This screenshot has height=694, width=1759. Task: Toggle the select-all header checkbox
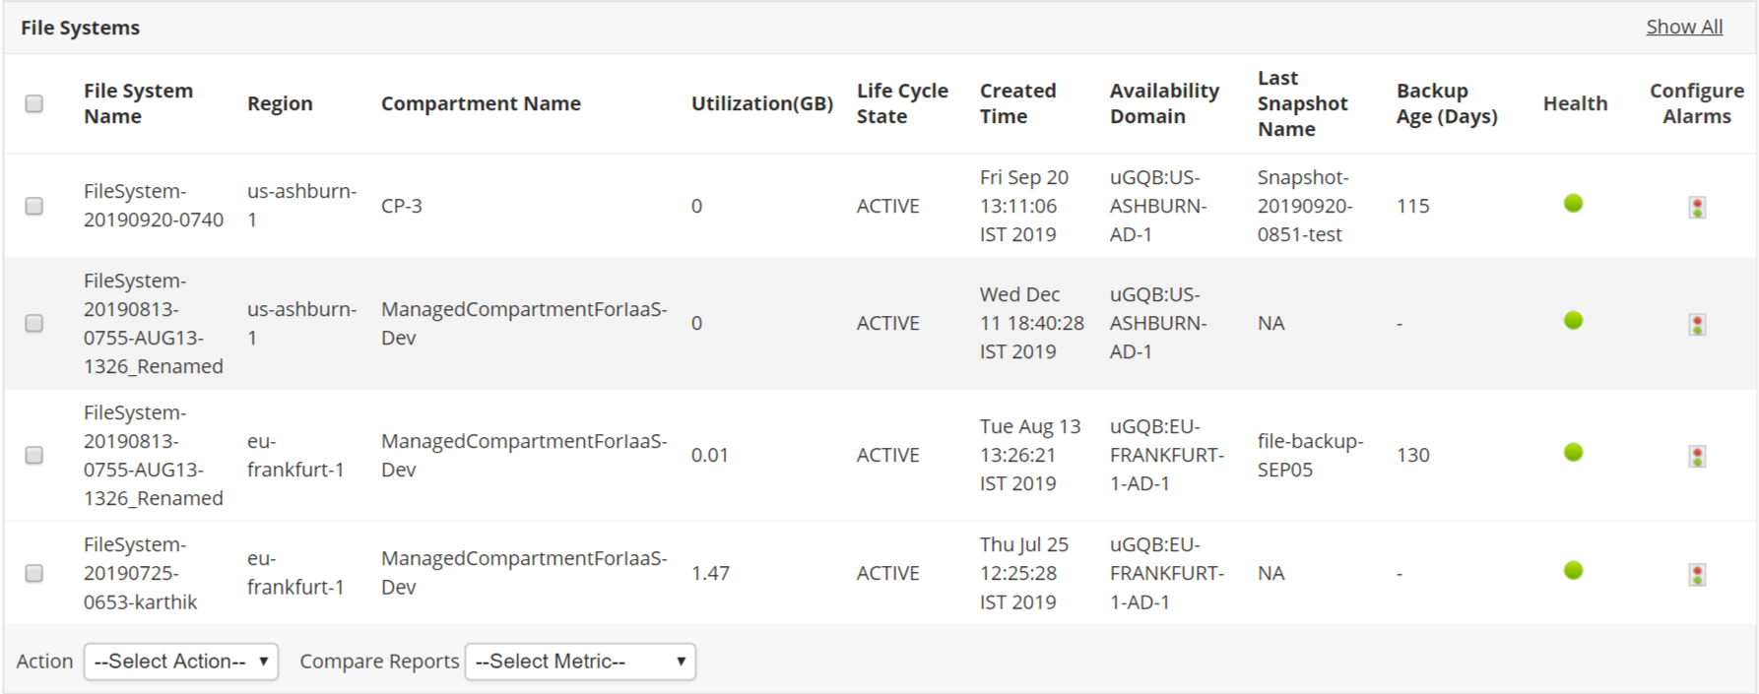click(34, 103)
